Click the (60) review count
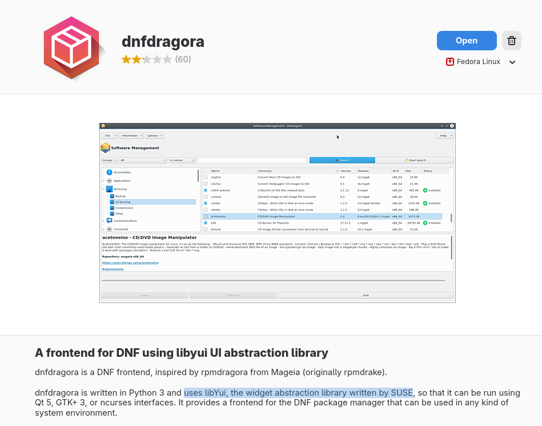Screen dimensions: 542x426 183,59
